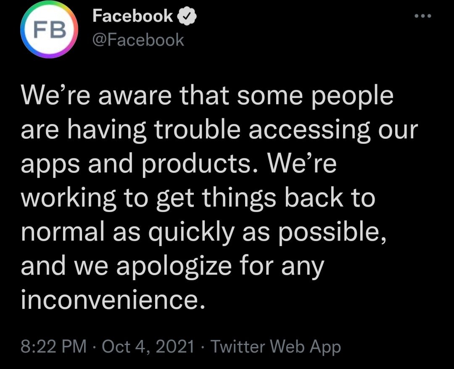Viewport: 454px width, 369px height.
Task: Click the phrase "normal as quickly"
Action: (x=128, y=233)
